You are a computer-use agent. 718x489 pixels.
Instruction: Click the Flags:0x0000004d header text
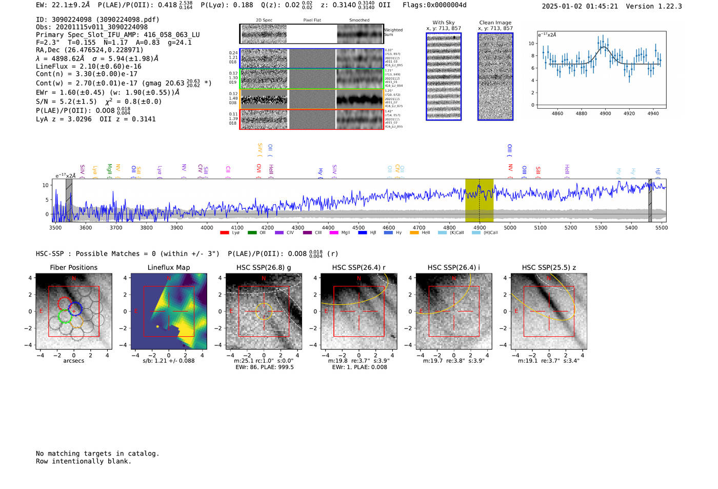click(434, 5)
